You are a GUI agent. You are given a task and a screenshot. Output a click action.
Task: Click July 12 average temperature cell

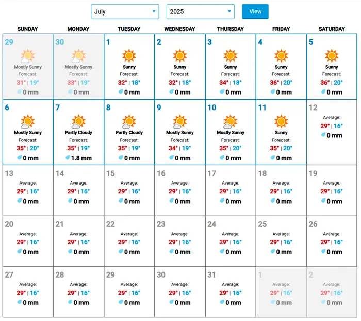tap(332, 132)
